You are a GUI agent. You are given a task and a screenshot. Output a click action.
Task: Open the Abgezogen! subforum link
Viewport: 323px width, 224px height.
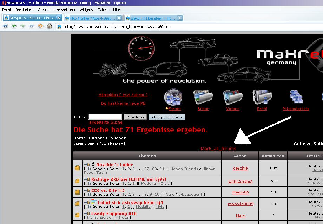(191, 194)
